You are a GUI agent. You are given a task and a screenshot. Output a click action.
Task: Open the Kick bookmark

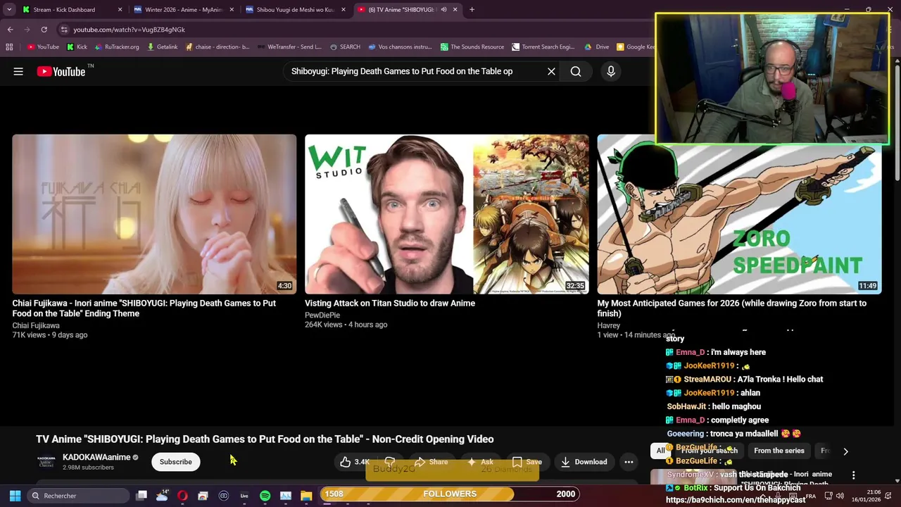click(x=77, y=47)
